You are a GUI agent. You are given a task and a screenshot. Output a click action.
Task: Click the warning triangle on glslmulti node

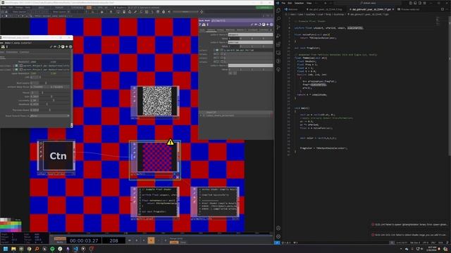tap(171, 142)
